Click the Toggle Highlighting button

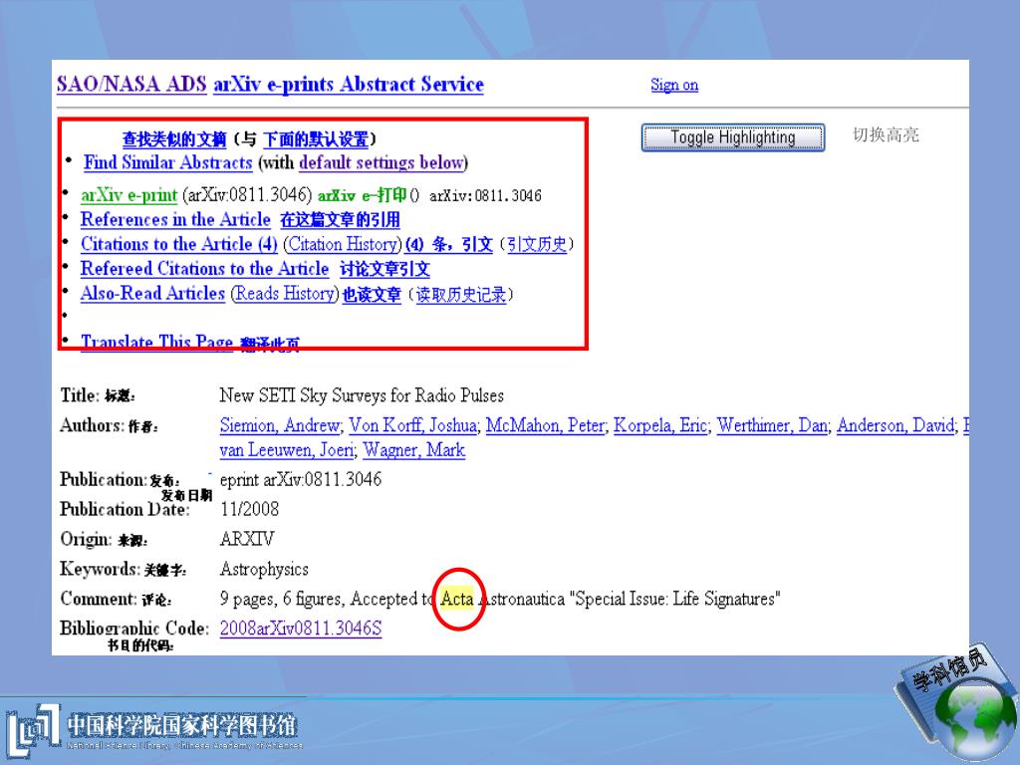tap(733, 137)
